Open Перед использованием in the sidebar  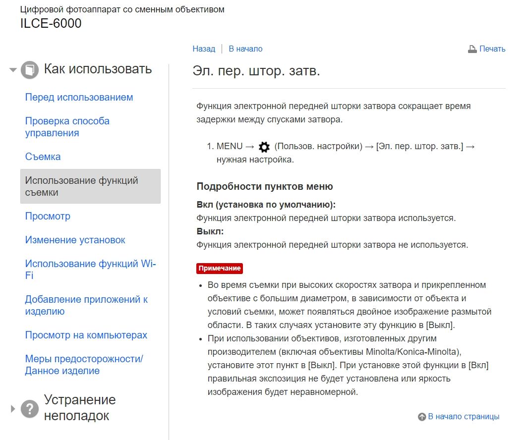79,97
